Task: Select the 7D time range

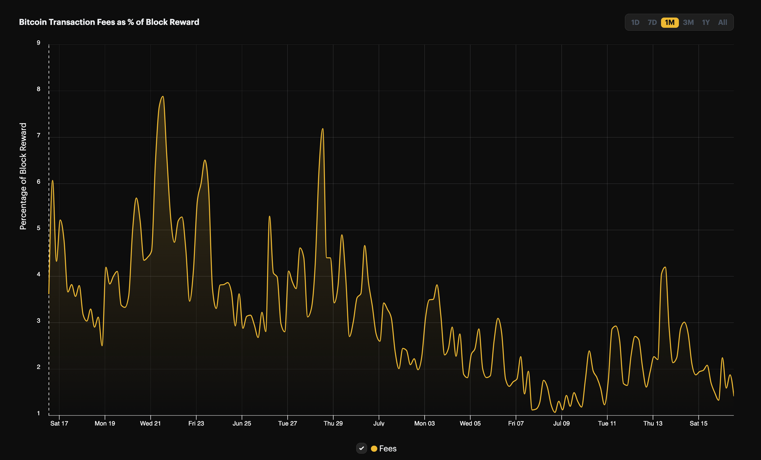Action: [652, 22]
